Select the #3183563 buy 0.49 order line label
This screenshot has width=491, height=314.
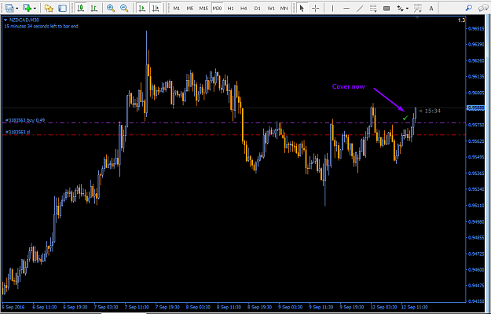[25, 120]
